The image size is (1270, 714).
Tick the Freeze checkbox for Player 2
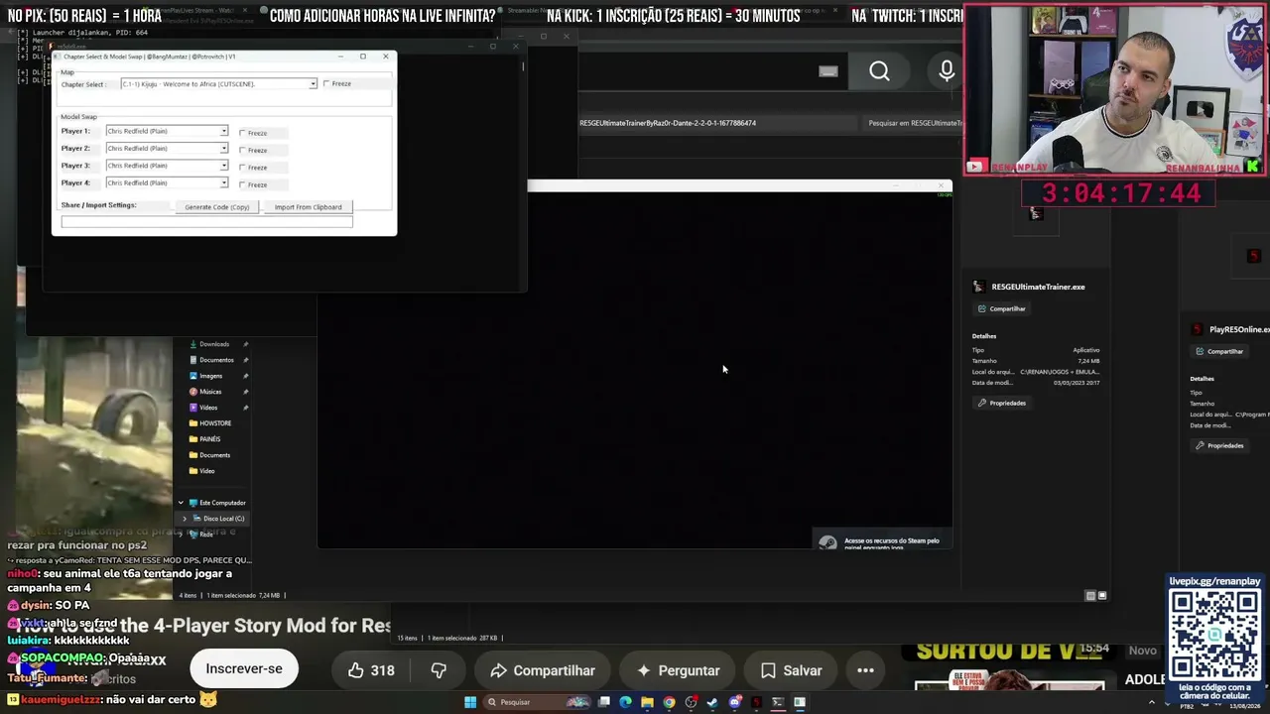coord(242,150)
